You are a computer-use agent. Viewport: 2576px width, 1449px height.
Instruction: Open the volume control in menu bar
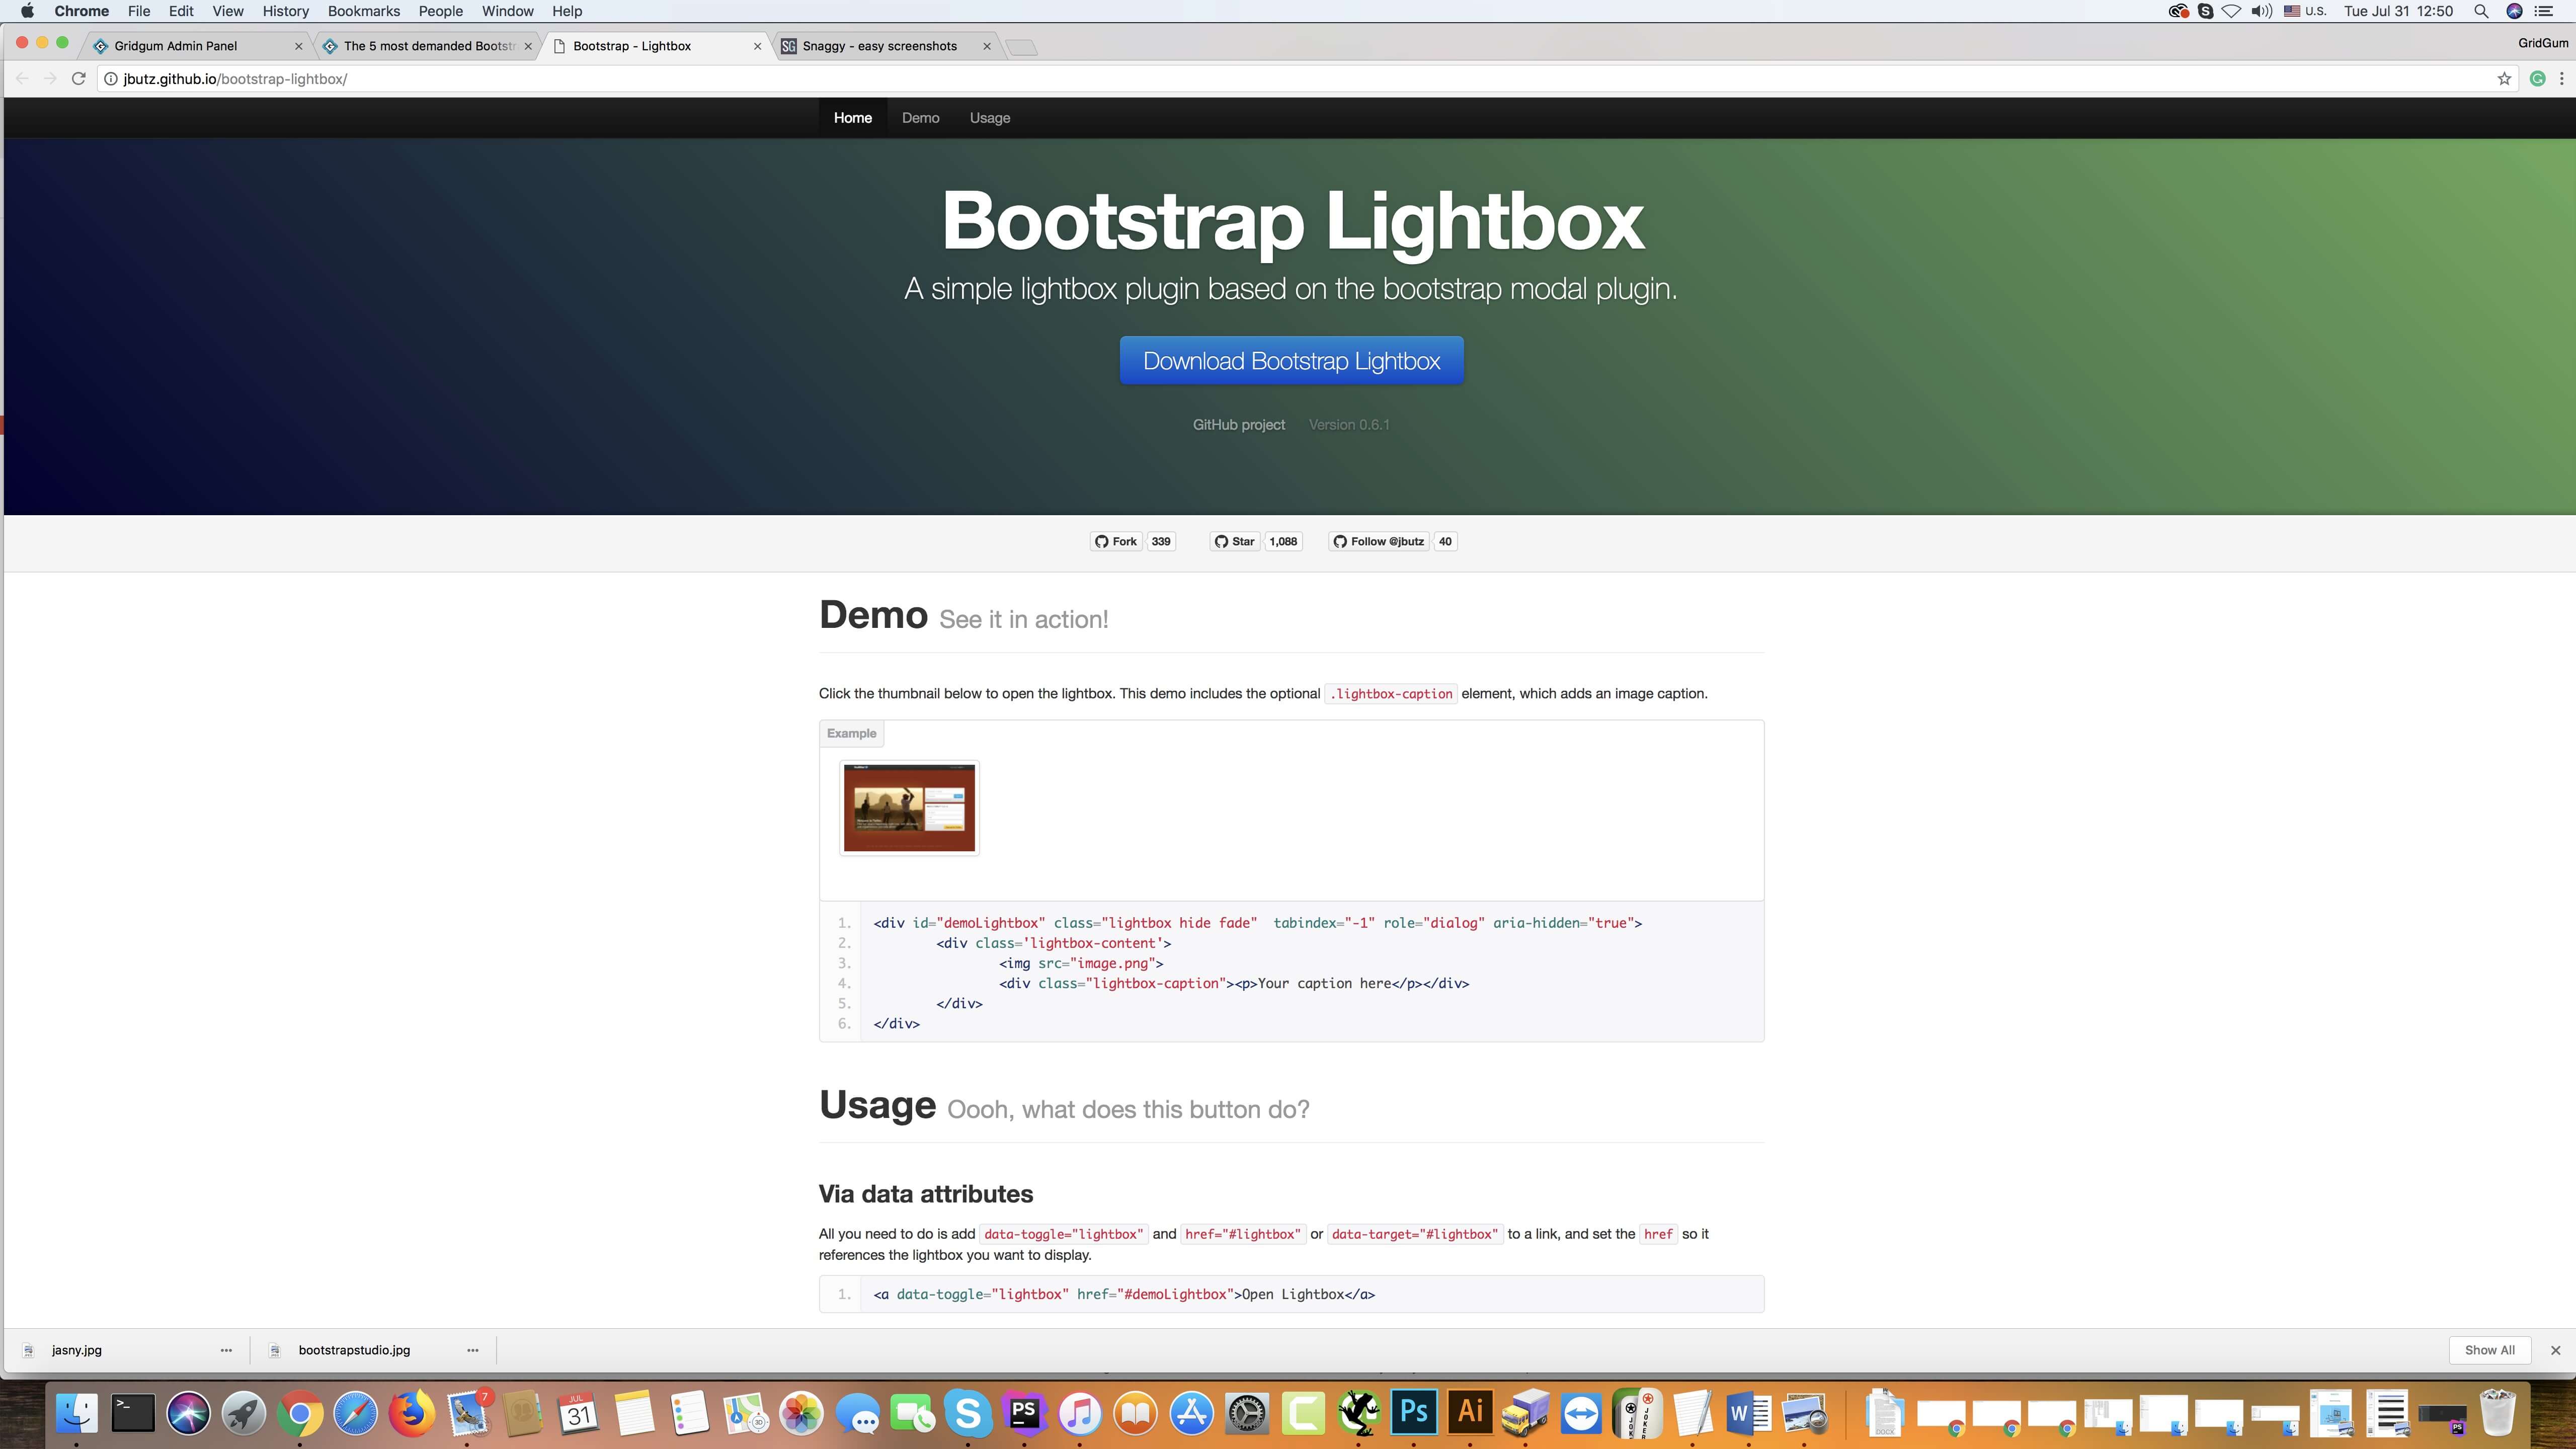[2261, 11]
